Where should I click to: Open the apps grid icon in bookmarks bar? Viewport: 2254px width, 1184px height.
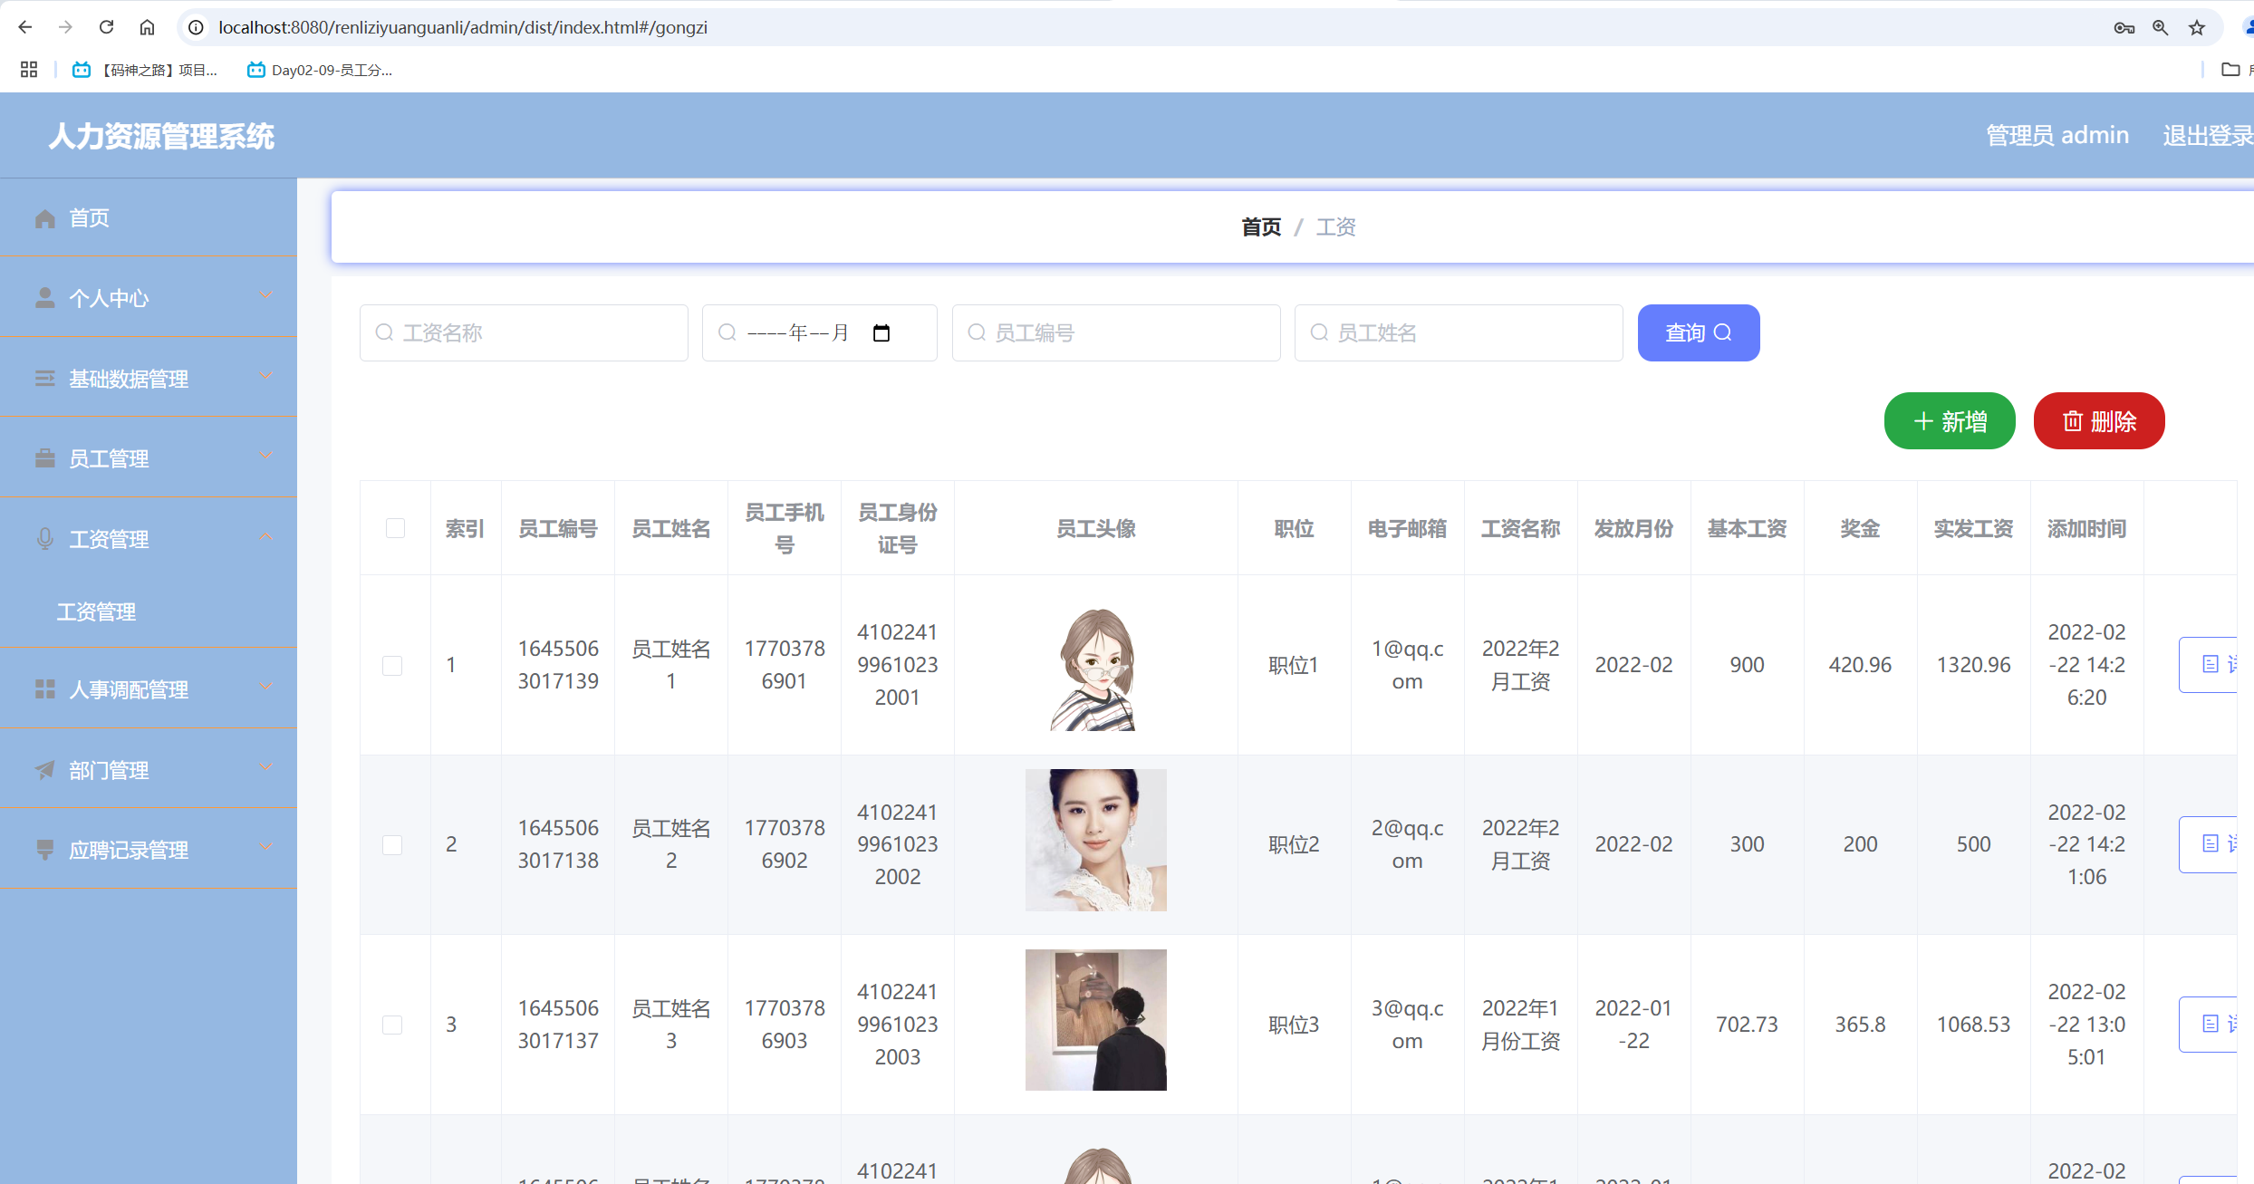point(29,70)
